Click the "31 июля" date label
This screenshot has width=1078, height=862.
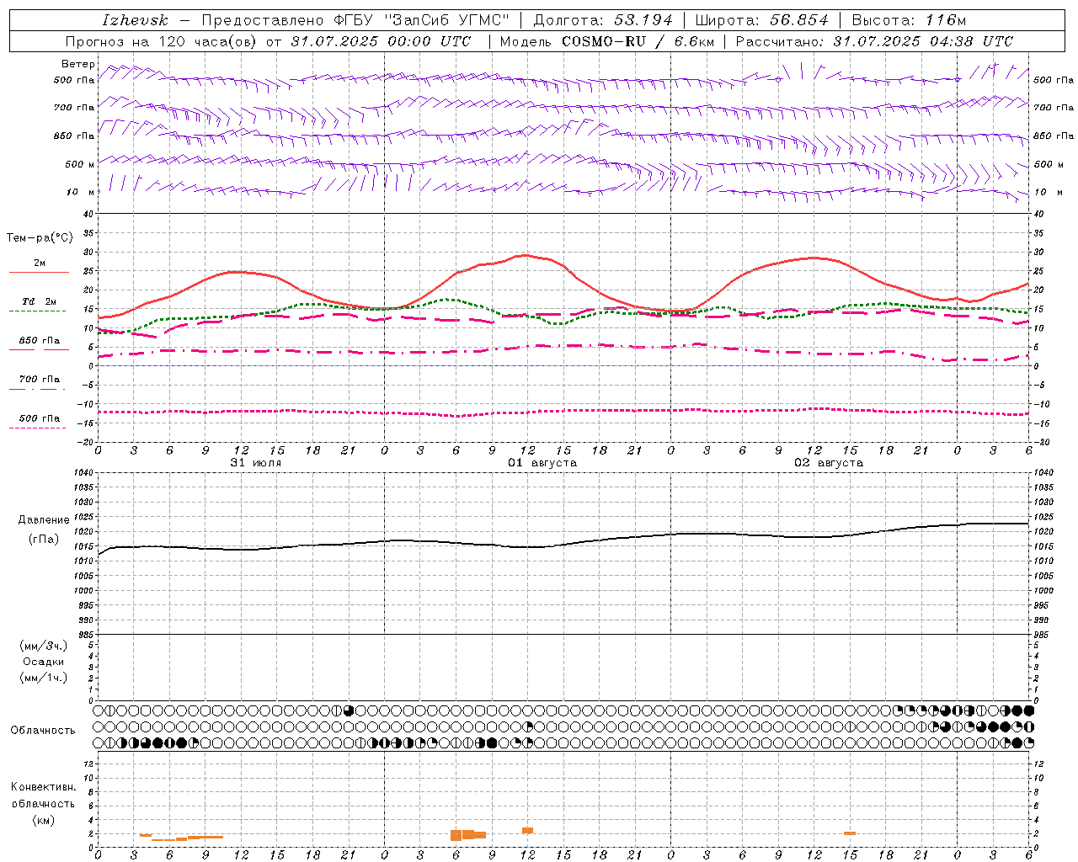pos(256,463)
